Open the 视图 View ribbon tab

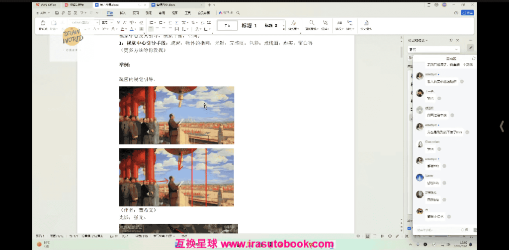tap(174, 13)
